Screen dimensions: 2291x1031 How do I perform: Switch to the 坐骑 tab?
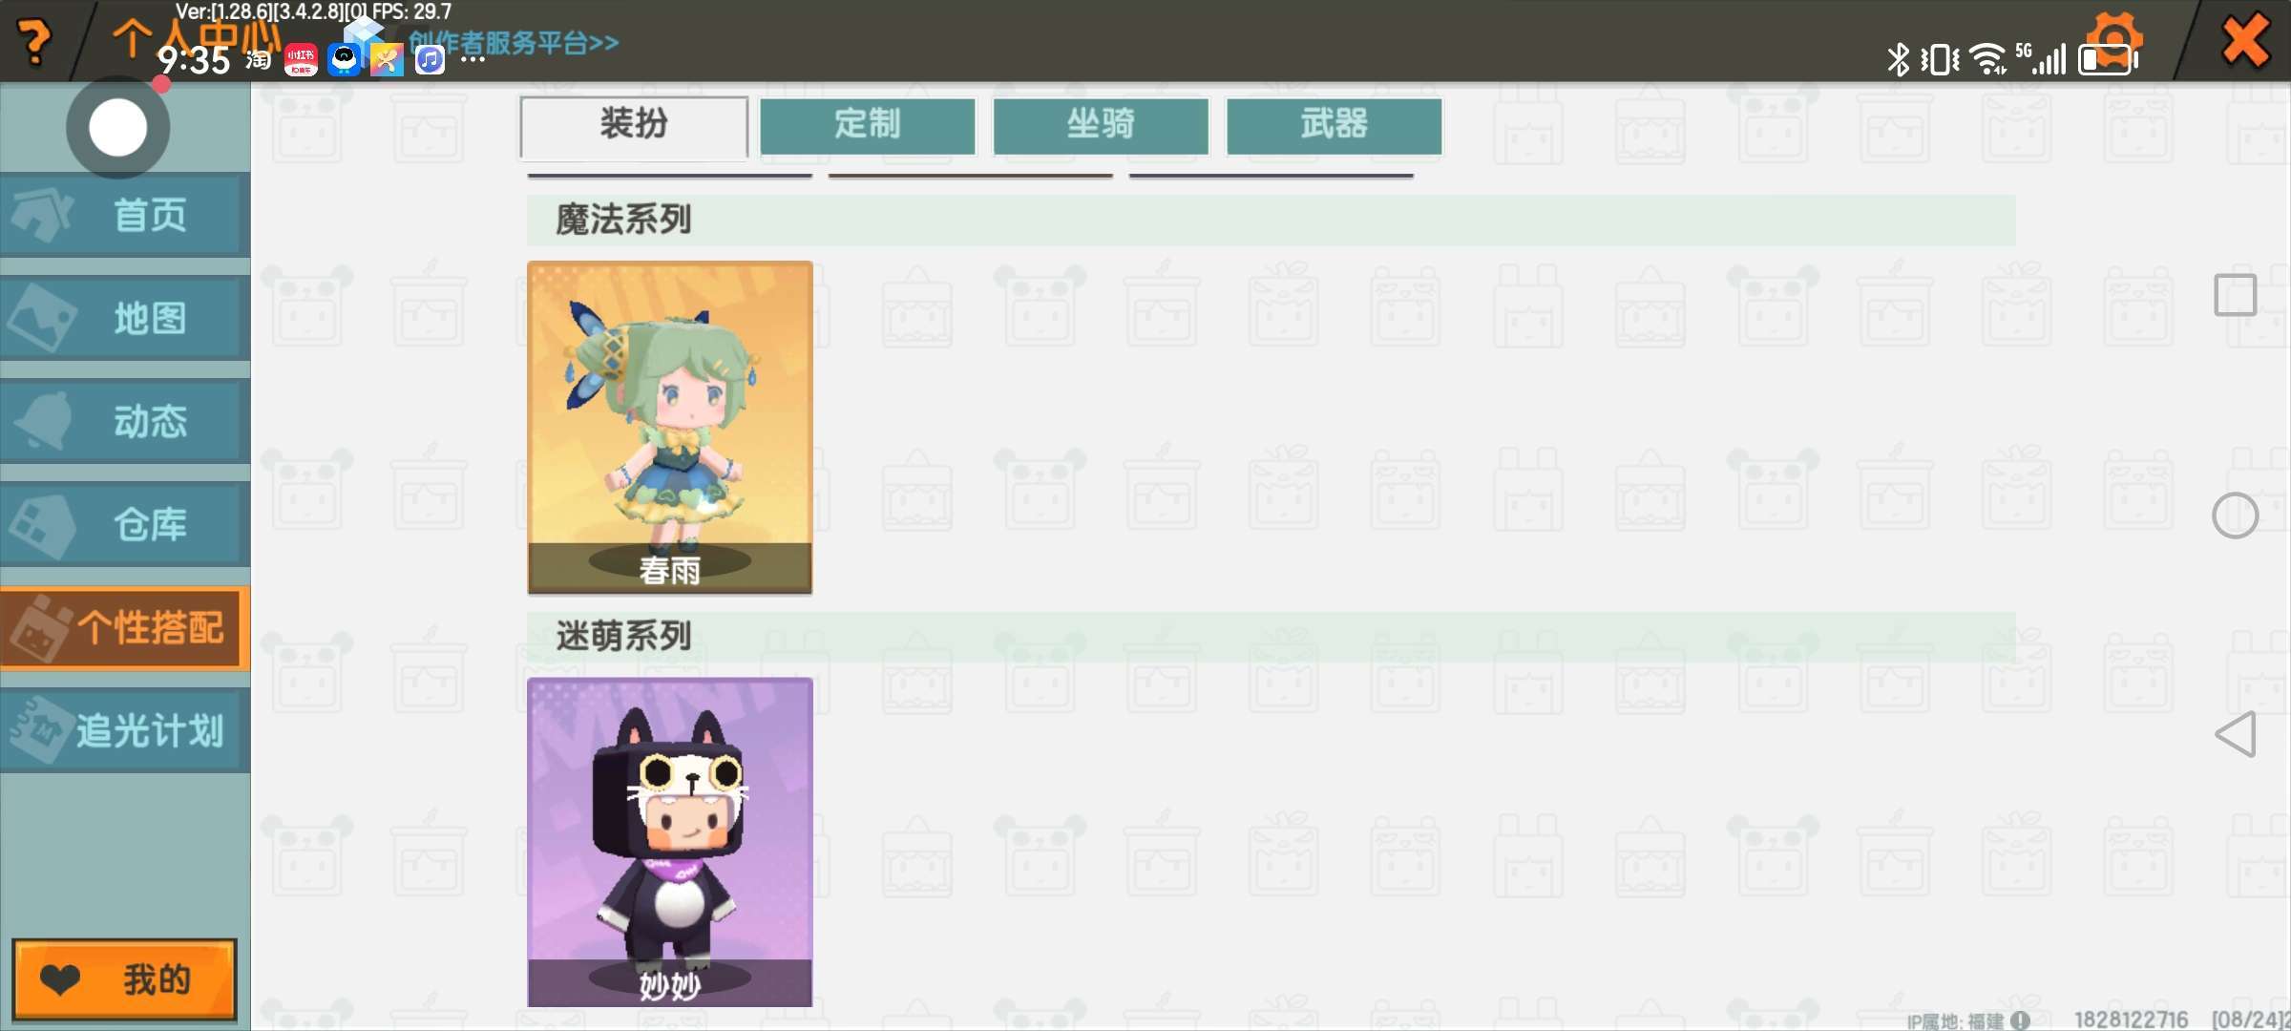[1101, 126]
